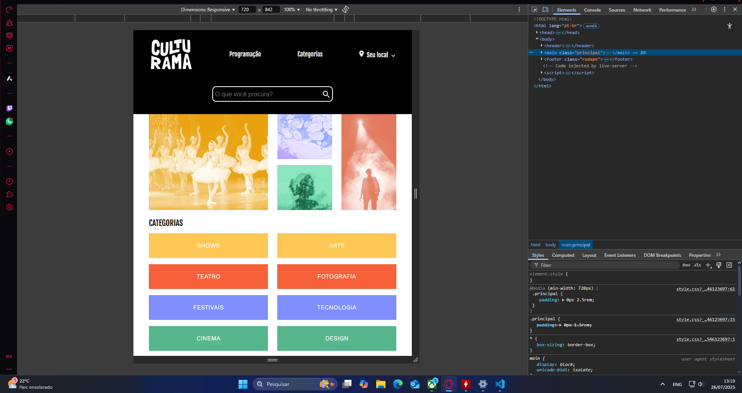Open the DOM Breakpoints tab
Screen dimensions: 742x393
point(662,255)
